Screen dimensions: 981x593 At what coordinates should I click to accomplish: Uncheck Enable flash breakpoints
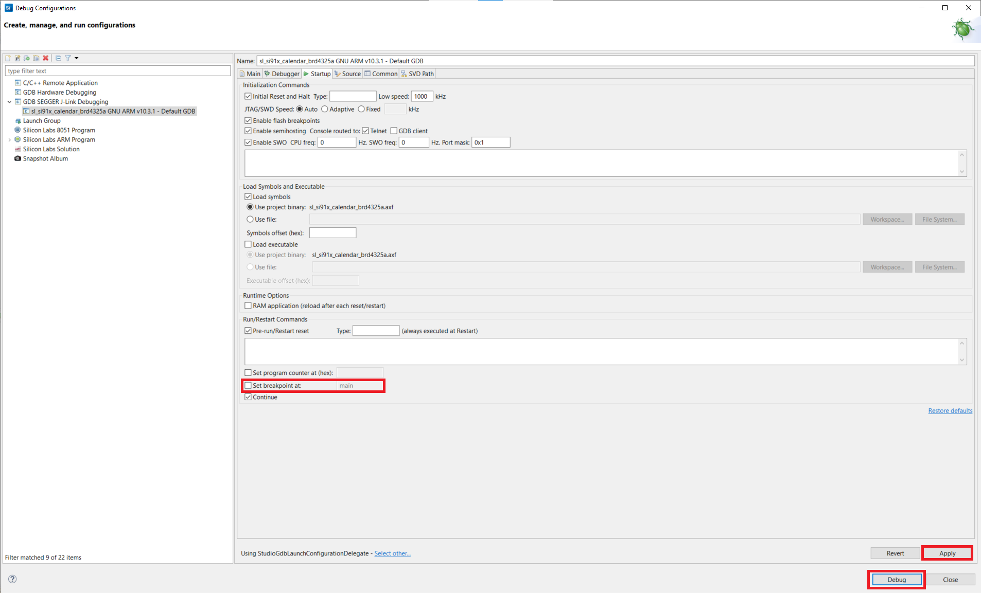[x=248, y=121]
